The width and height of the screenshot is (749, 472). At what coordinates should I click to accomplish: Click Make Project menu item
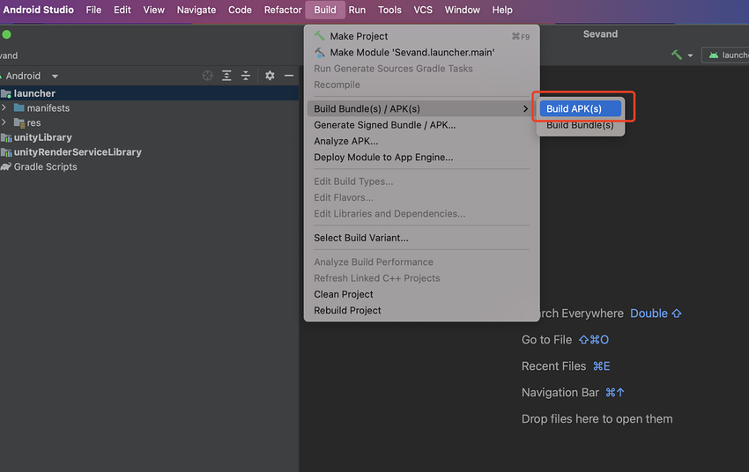359,36
